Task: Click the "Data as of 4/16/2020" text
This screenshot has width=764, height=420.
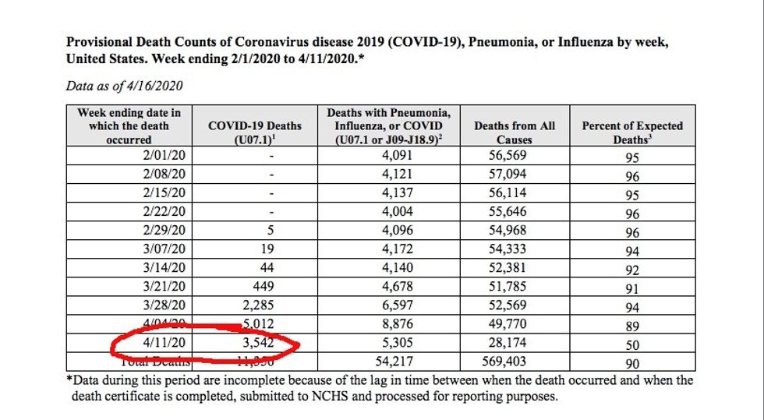Action: point(126,86)
